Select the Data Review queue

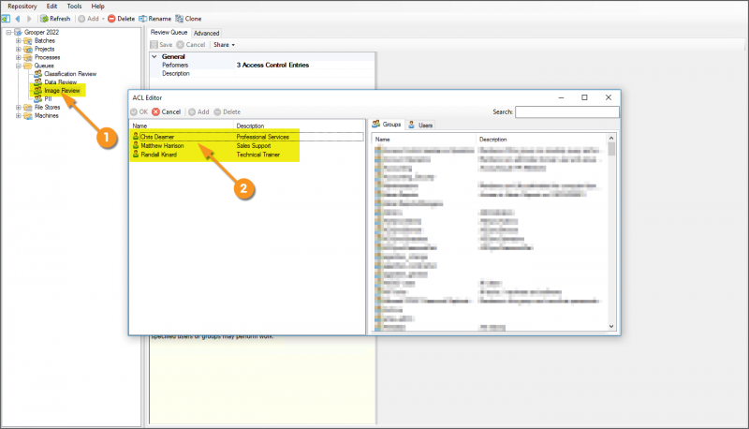(x=60, y=82)
